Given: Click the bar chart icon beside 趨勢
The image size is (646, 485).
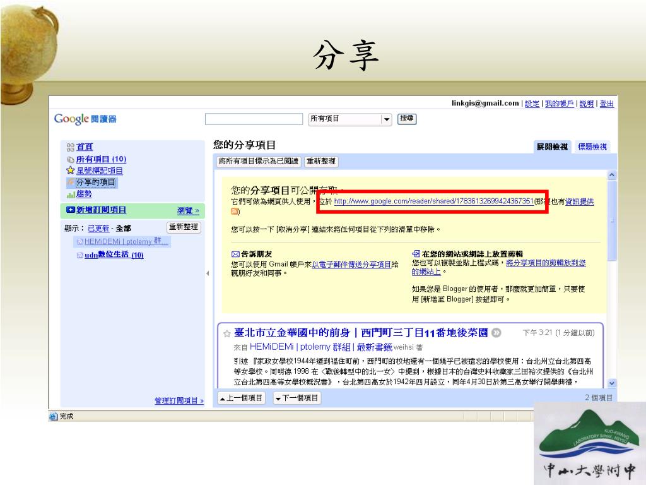Looking at the screenshot, I should pos(71,195).
